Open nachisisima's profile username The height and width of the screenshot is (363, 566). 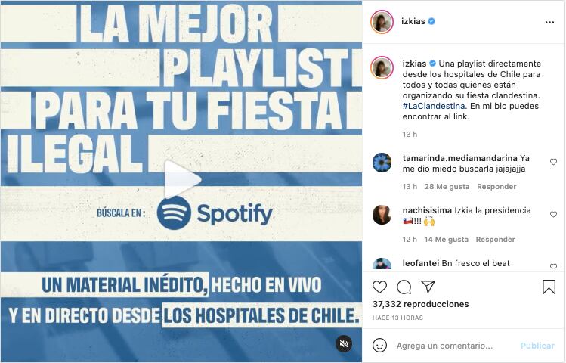point(427,210)
